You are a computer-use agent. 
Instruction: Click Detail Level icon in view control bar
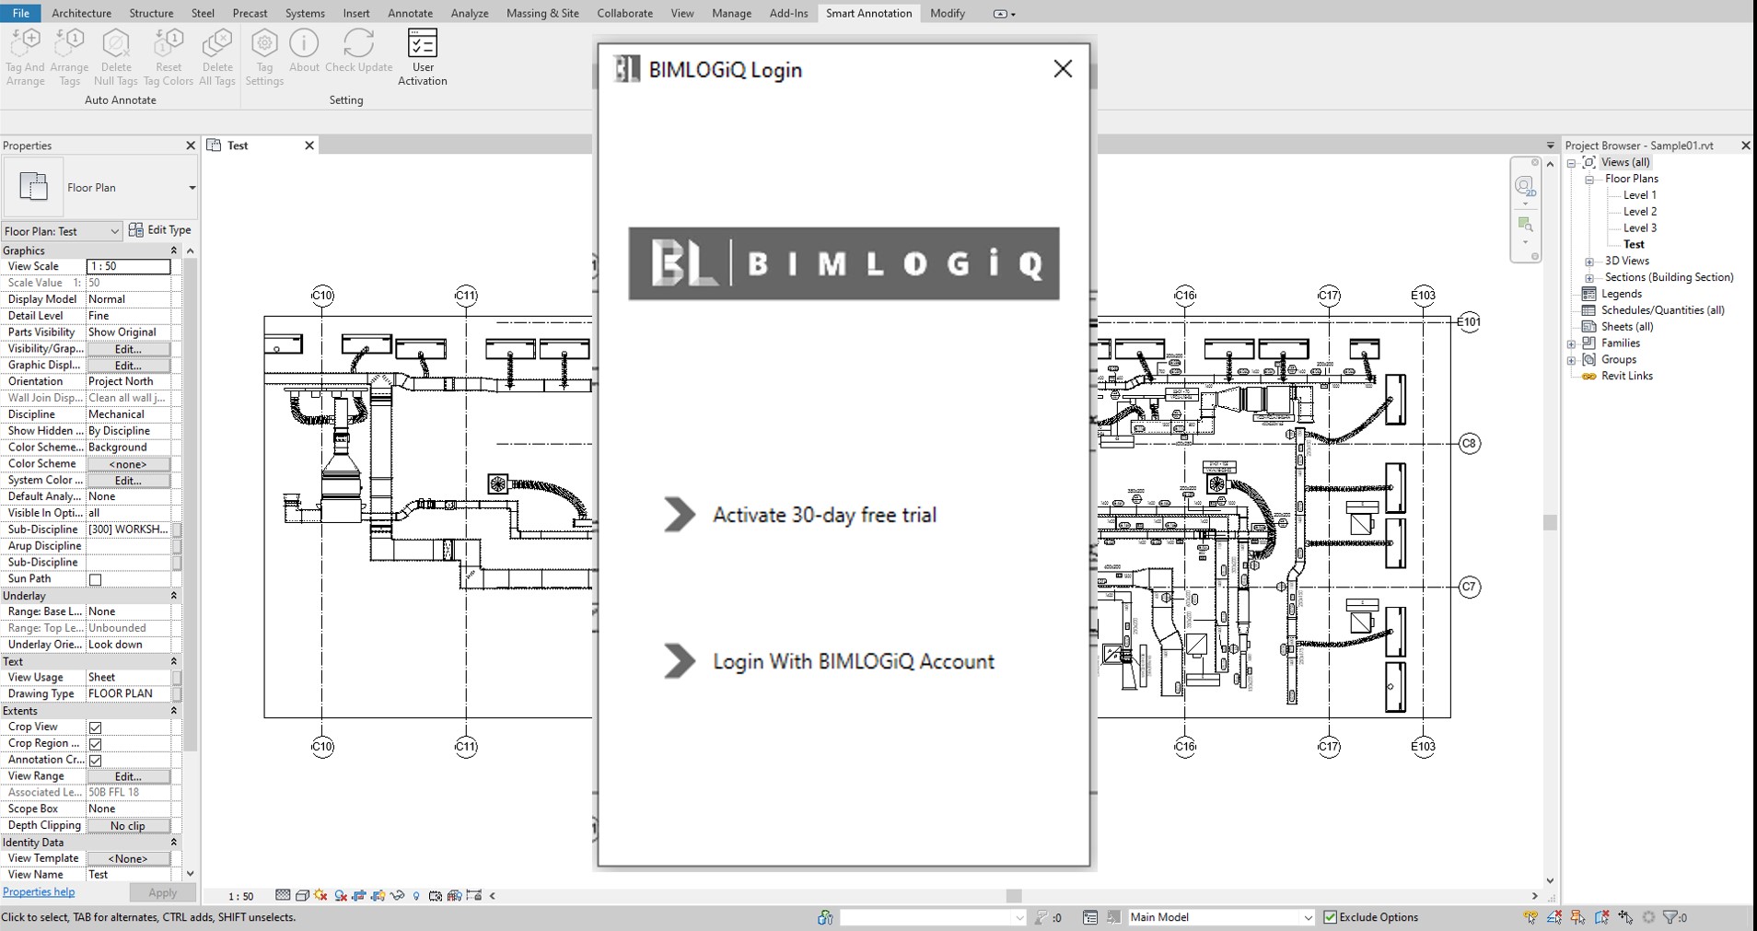pyautogui.click(x=283, y=895)
